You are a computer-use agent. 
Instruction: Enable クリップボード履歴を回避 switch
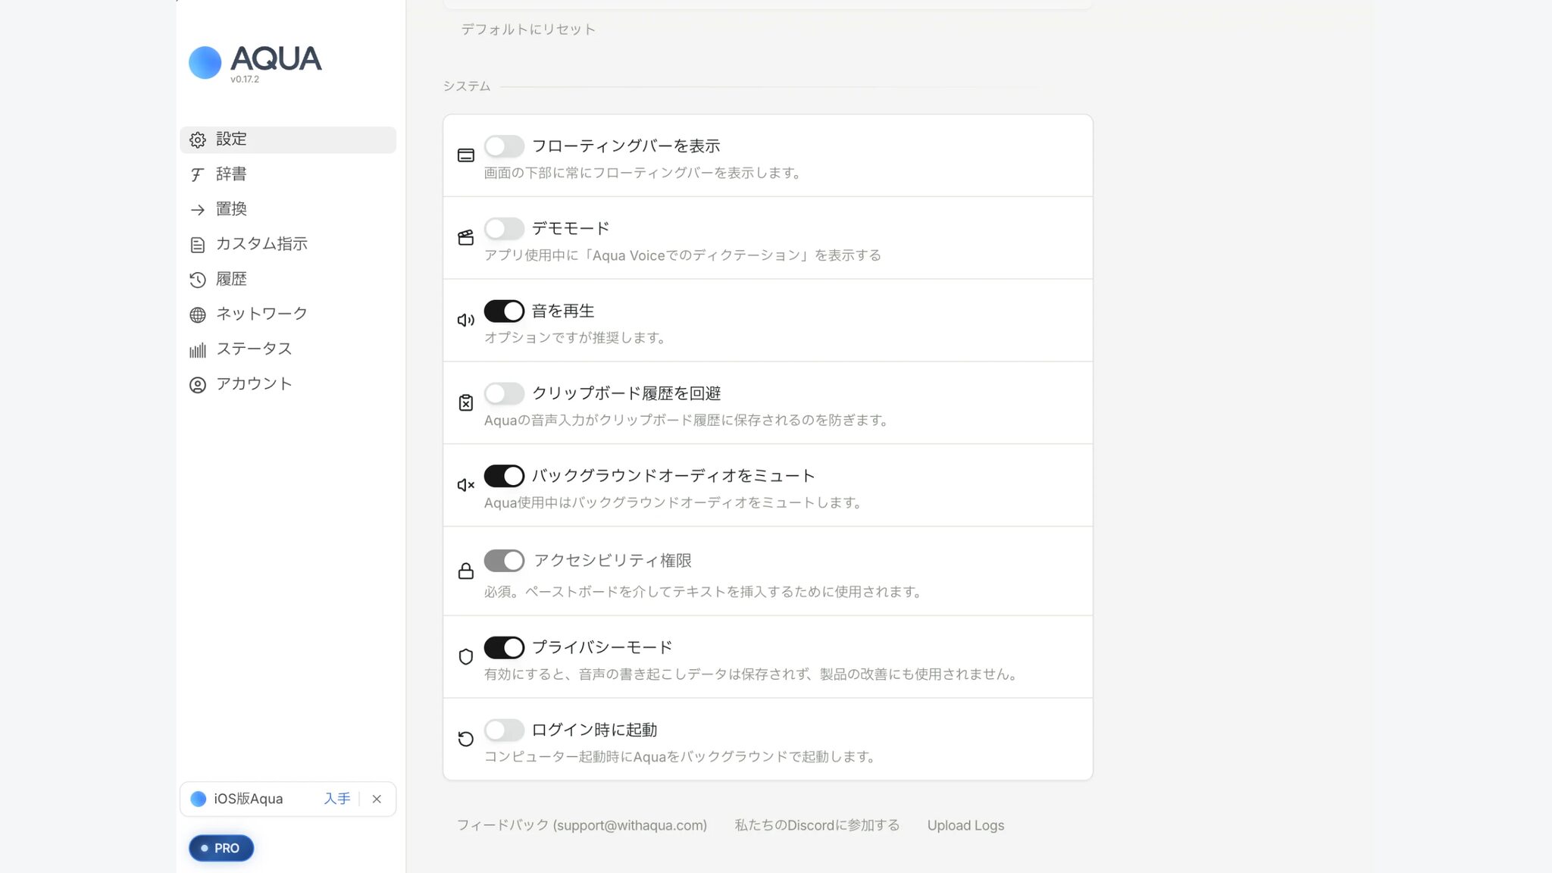point(504,393)
